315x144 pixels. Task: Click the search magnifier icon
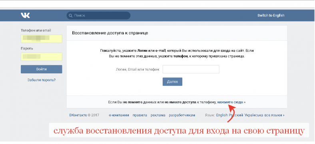coord(70,16)
